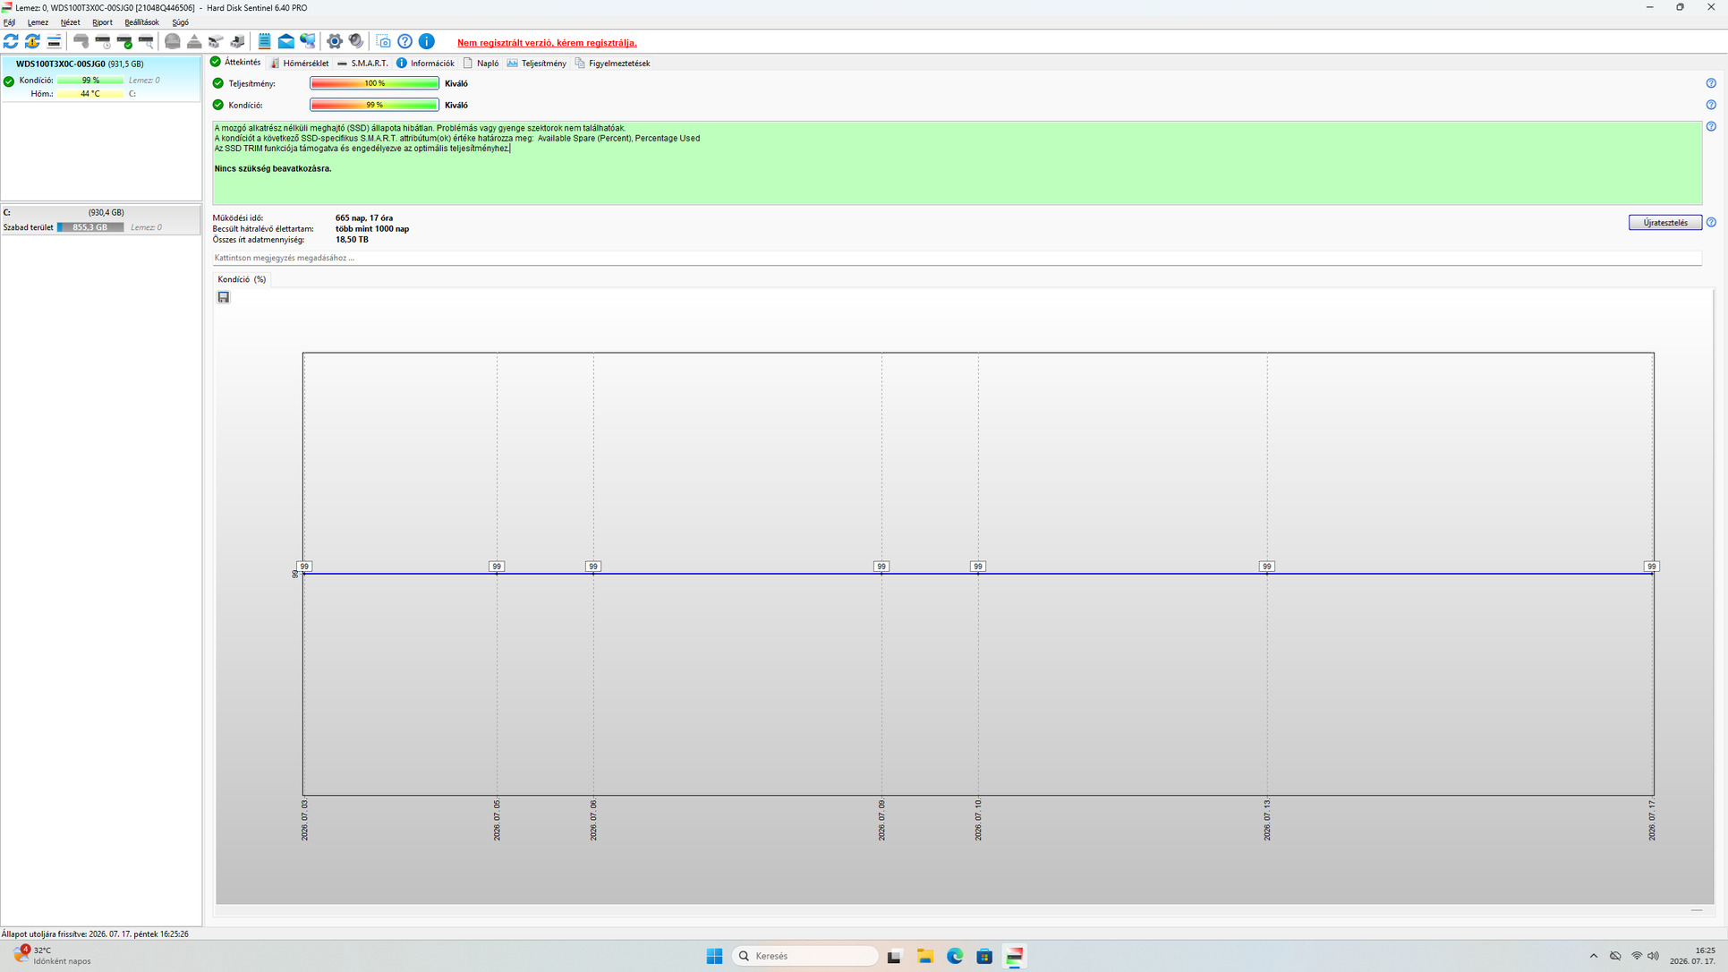Image resolution: width=1728 pixels, height=972 pixels.
Task: Click the red registration link text
Action: coord(547,42)
